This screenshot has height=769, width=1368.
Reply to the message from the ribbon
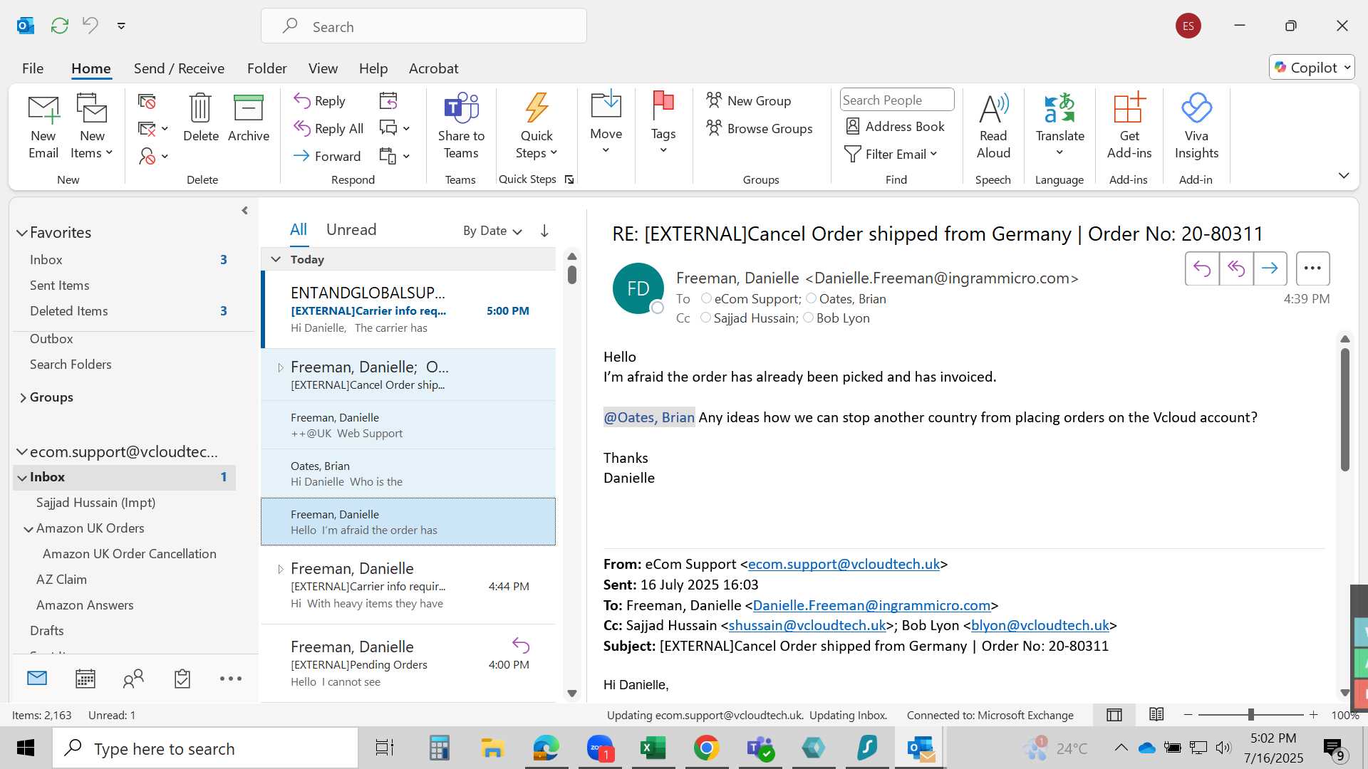(320, 101)
